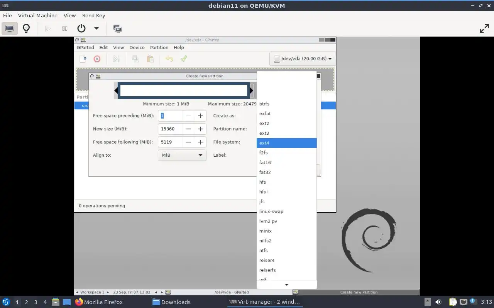This screenshot has height=308, width=494.
Task: Open the /dev/vda device selector dropdown
Action: pyautogui.click(x=302, y=59)
